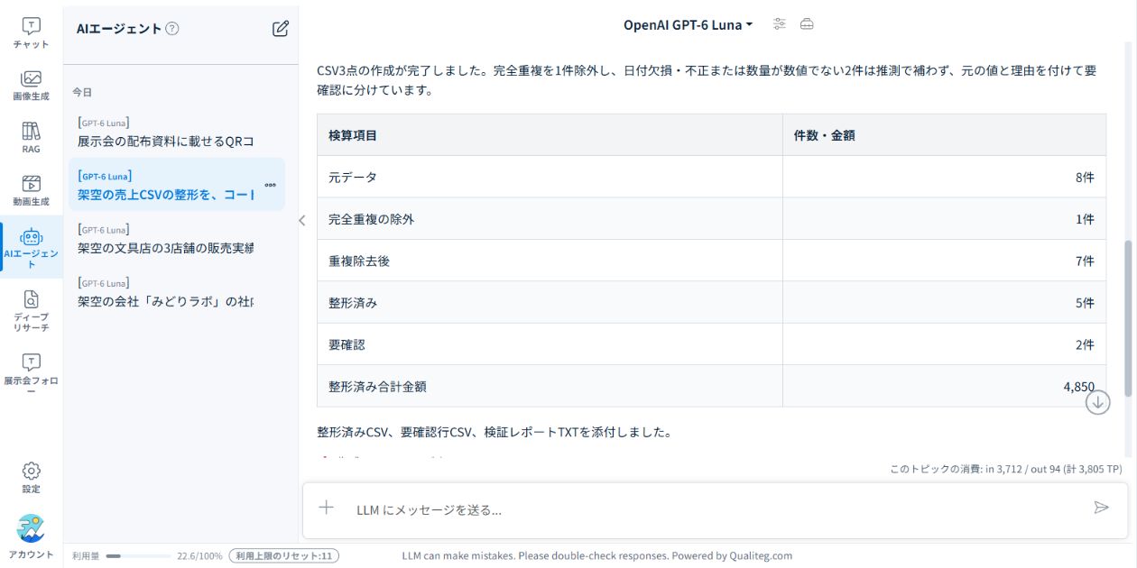Click the 要確認 table cell

550,344
